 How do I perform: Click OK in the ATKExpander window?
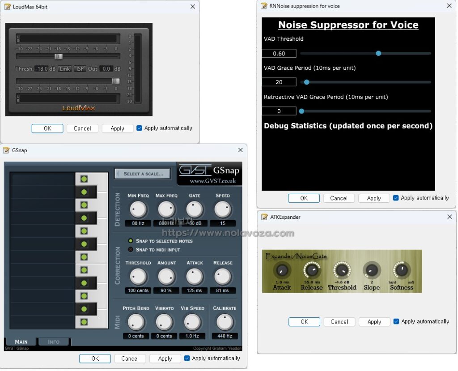point(304,322)
